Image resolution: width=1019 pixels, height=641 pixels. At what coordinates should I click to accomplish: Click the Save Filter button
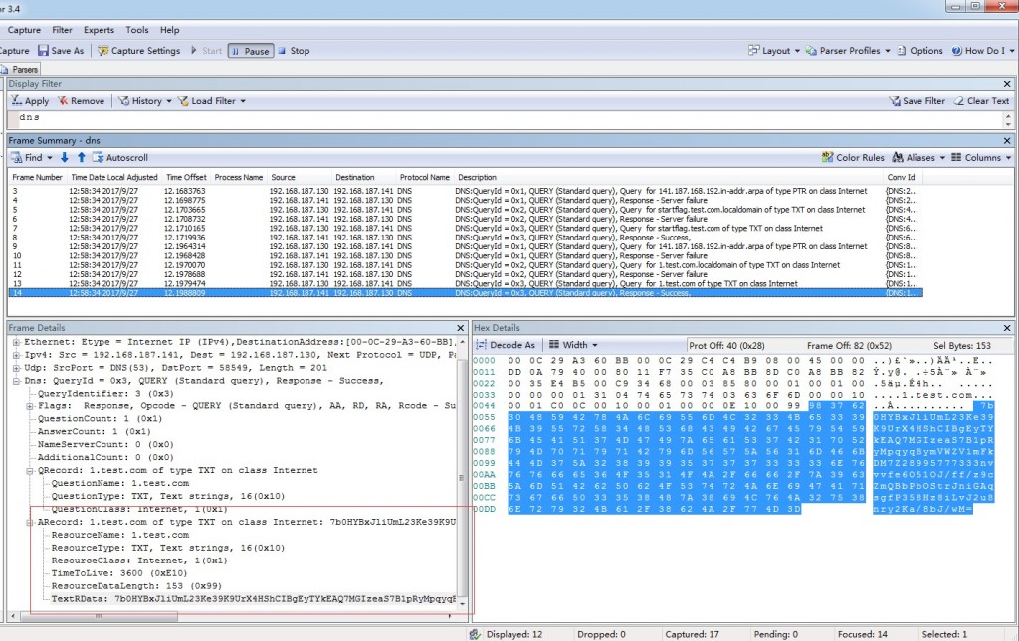tap(917, 101)
